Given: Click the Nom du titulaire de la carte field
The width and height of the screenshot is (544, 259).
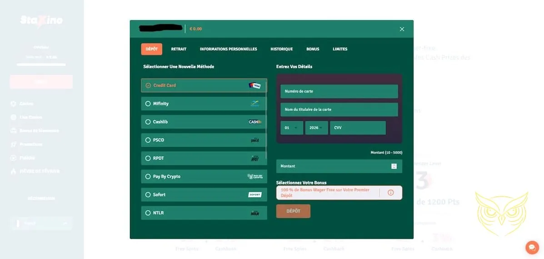Looking at the screenshot, I should coord(339,110).
